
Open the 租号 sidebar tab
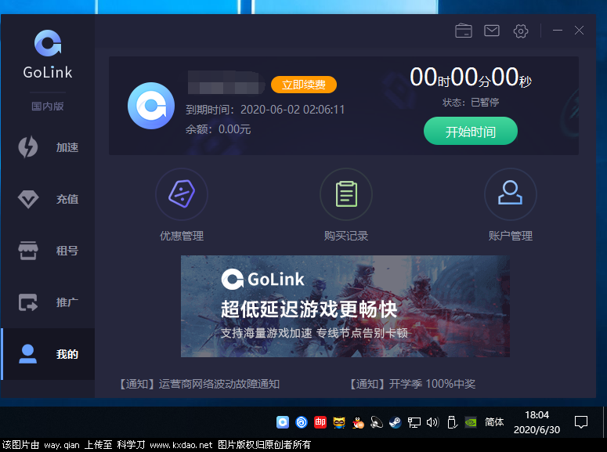[x=48, y=250]
